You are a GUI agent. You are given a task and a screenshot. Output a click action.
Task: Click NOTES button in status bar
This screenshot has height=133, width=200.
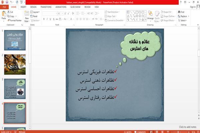tap(128, 132)
